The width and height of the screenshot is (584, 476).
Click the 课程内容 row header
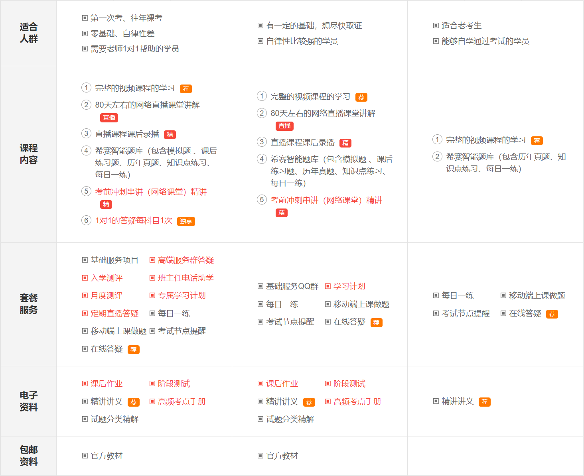[28, 154]
